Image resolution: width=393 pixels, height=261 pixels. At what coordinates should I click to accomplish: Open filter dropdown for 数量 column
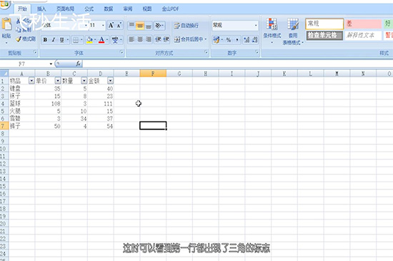[84, 81]
